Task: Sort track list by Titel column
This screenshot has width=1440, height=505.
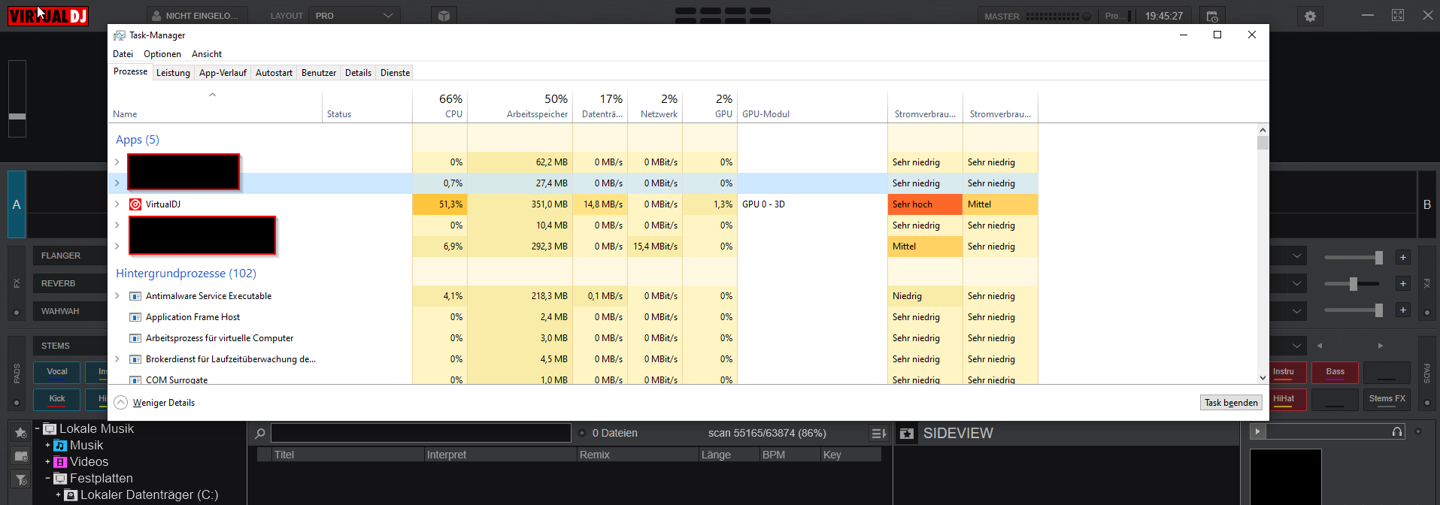Action: point(347,455)
